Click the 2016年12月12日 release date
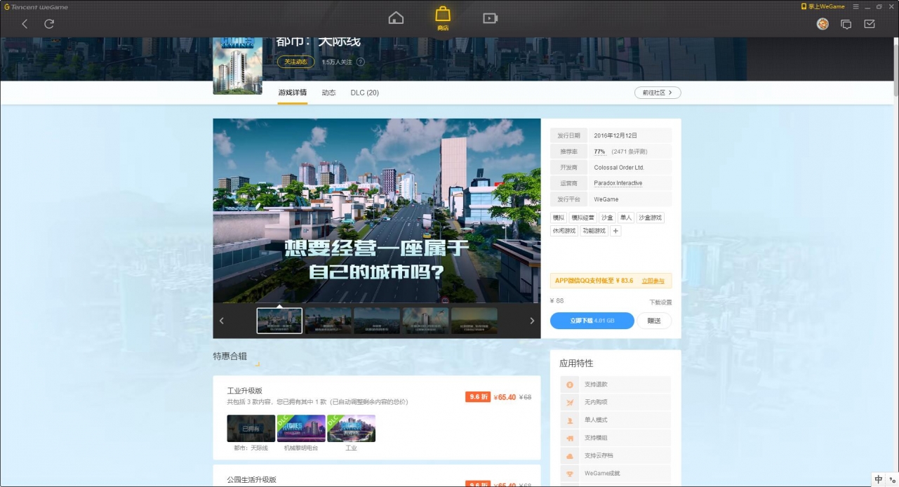899x487 pixels. [615, 135]
